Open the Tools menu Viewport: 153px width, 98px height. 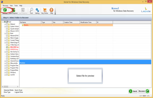click(16, 6)
